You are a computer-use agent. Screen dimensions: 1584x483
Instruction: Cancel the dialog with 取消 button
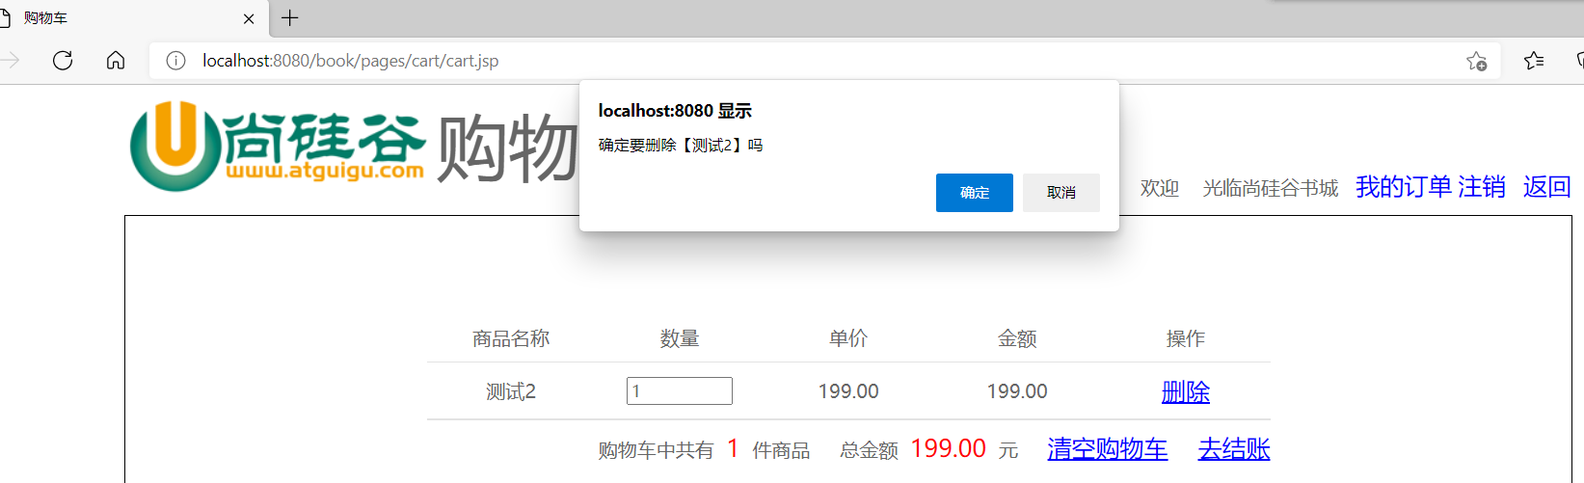[1060, 193]
